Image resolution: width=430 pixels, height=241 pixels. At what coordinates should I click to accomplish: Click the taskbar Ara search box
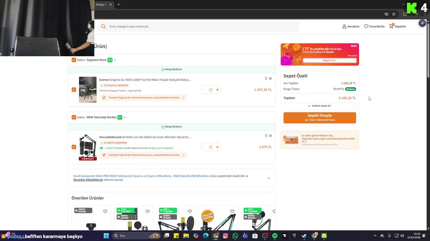137,236
